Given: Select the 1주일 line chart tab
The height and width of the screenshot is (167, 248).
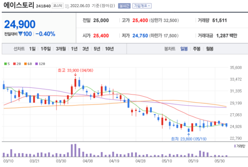Looking at the screenshot, I should 46,49.
